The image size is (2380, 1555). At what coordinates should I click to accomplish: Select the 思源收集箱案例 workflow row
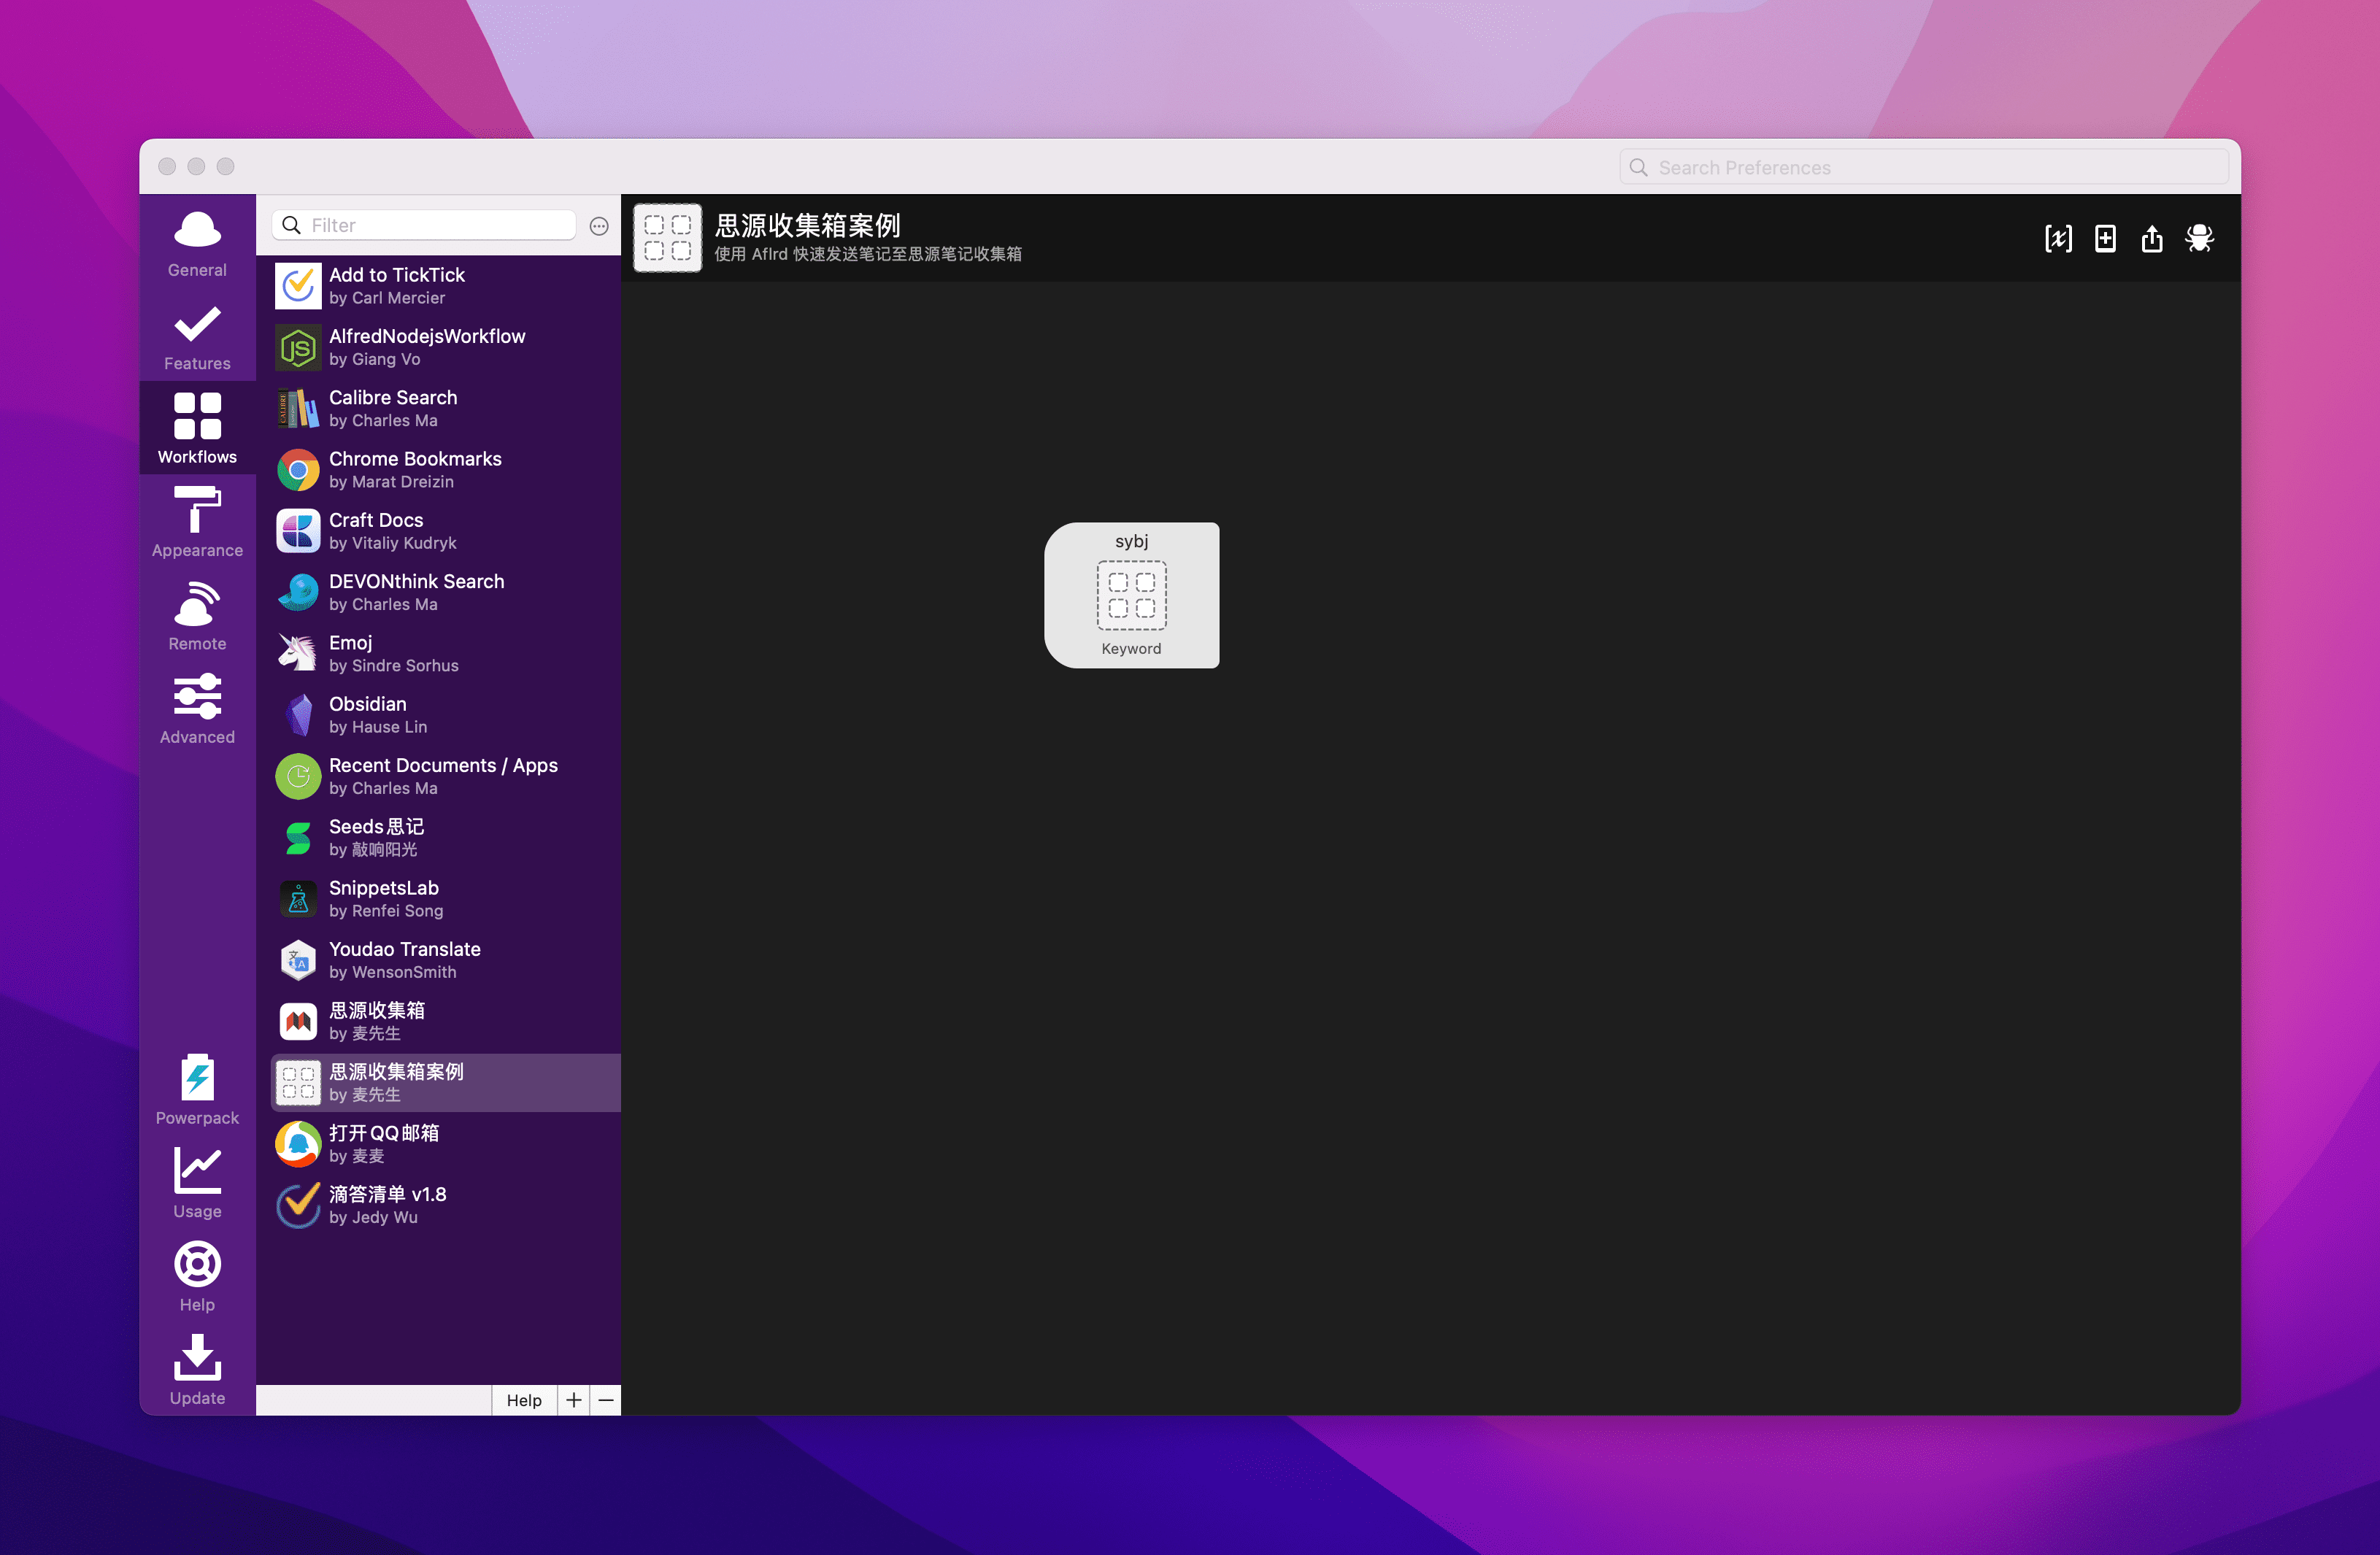click(446, 1082)
